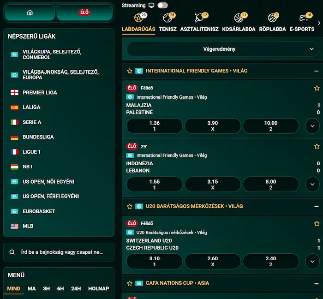Select the 6H time filter

click(x=60, y=288)
